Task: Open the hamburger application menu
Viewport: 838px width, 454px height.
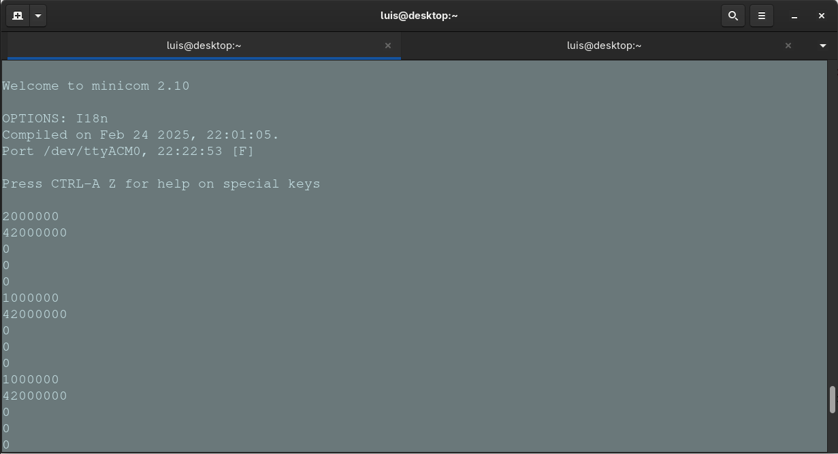Action: click(762, 15)
